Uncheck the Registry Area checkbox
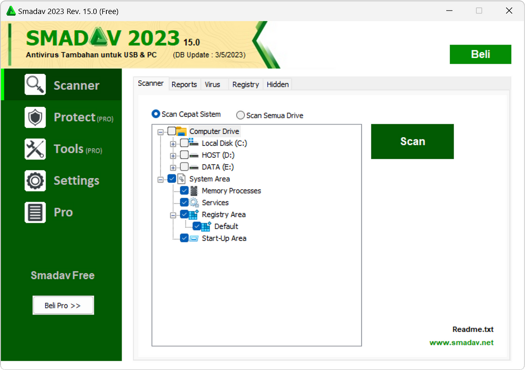 click(x=184, y=214)
